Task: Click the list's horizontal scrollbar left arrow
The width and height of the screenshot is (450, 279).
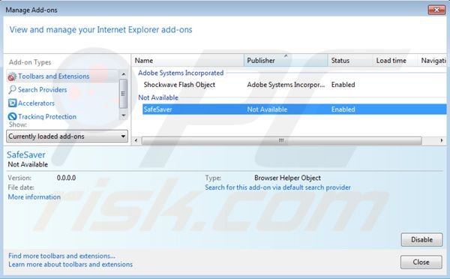Action: coord(136,140)
